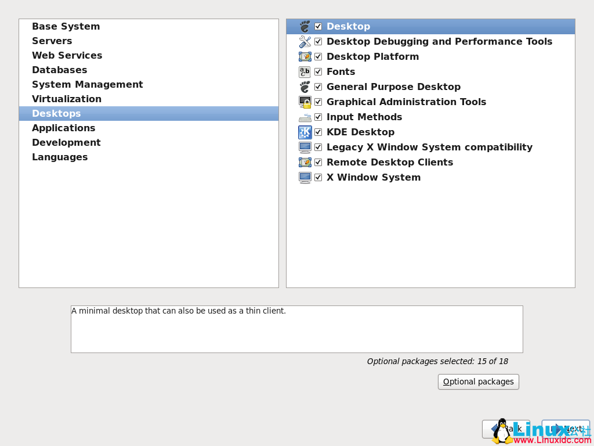Click the Optional packages button

pyautogui.click(x=478, y=382)
